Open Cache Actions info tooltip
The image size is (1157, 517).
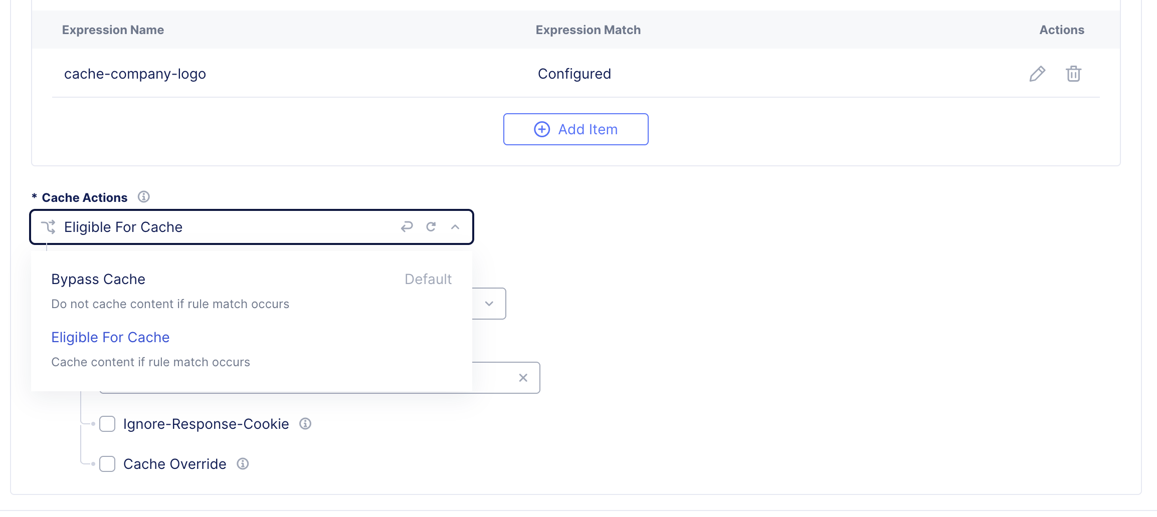144,197
